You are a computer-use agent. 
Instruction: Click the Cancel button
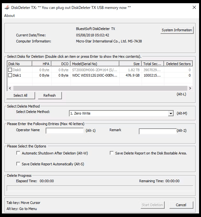181,205
